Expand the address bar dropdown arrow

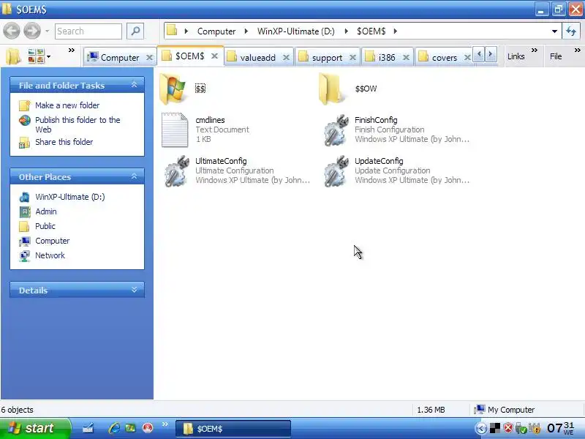point(554,31)
